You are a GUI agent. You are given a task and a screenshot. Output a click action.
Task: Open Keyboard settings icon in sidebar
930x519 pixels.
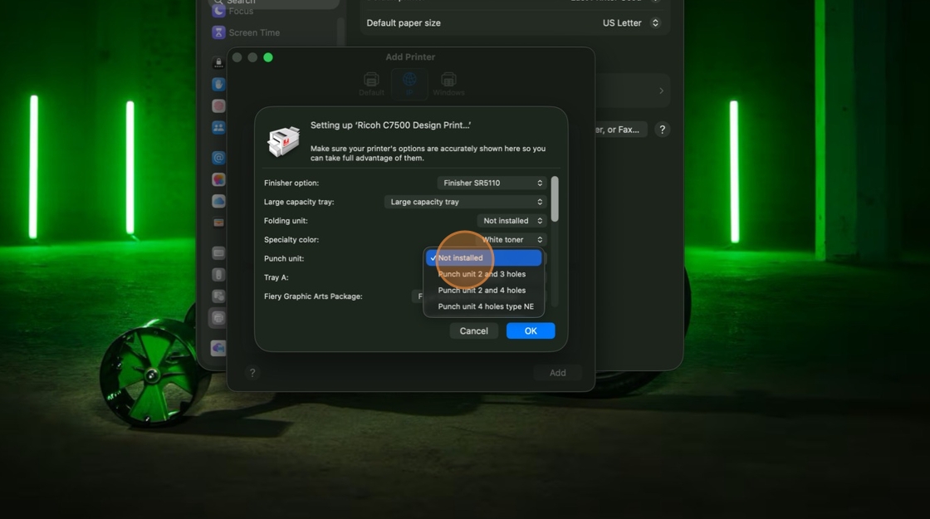click(x=218, y=253)
